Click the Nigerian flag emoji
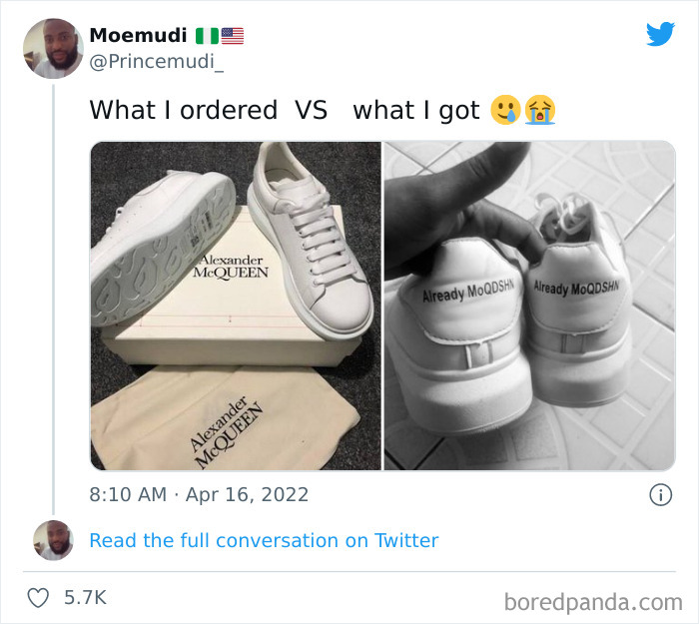Screen dimensions: 699x624 [x=207, y=36]
